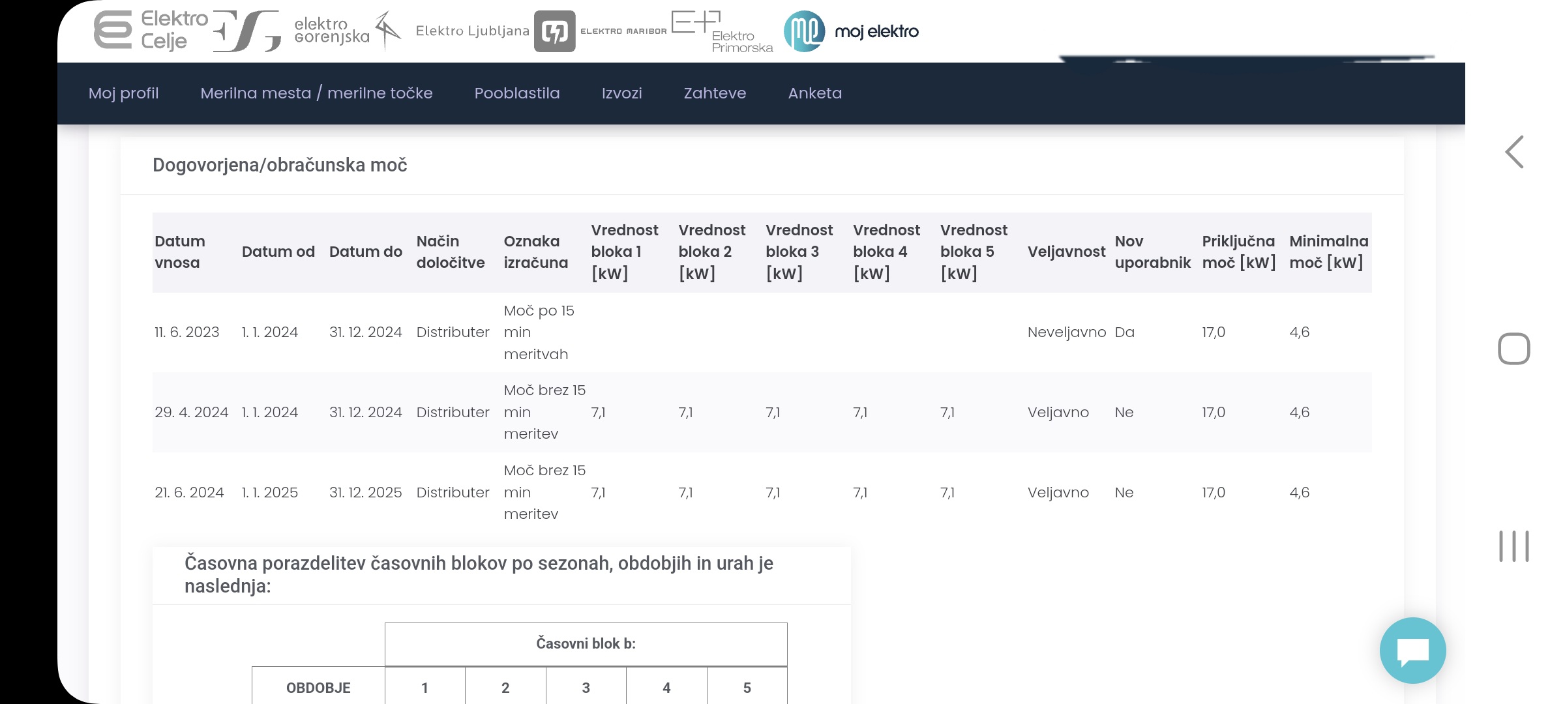Open the chat support bubble

tap(1412, 651)
